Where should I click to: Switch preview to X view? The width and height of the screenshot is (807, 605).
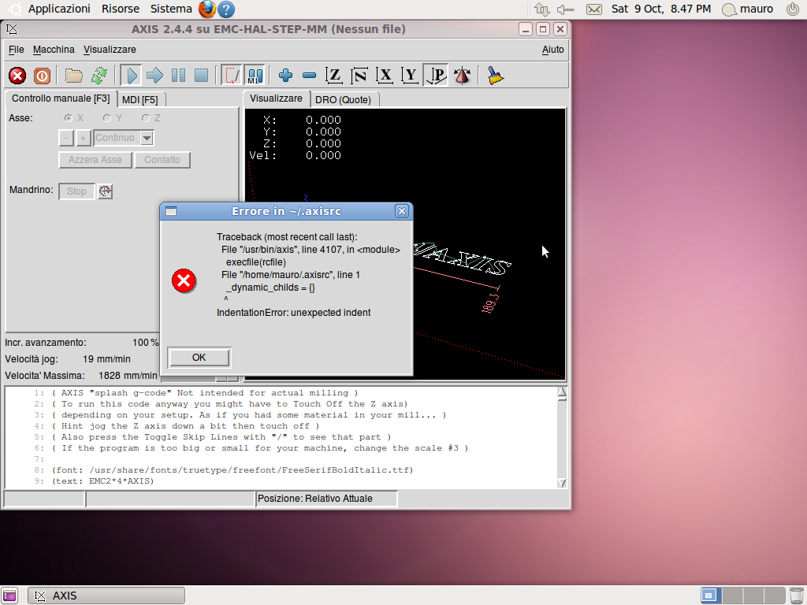[x=385, y=76]
